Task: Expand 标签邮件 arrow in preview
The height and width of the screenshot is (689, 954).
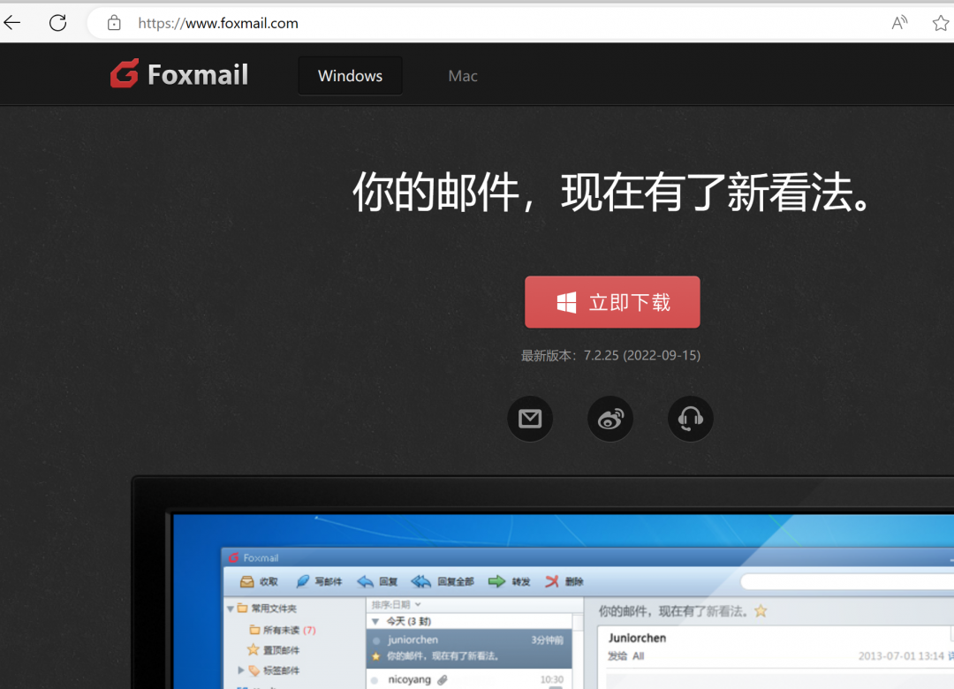Action: click(241, 670)
